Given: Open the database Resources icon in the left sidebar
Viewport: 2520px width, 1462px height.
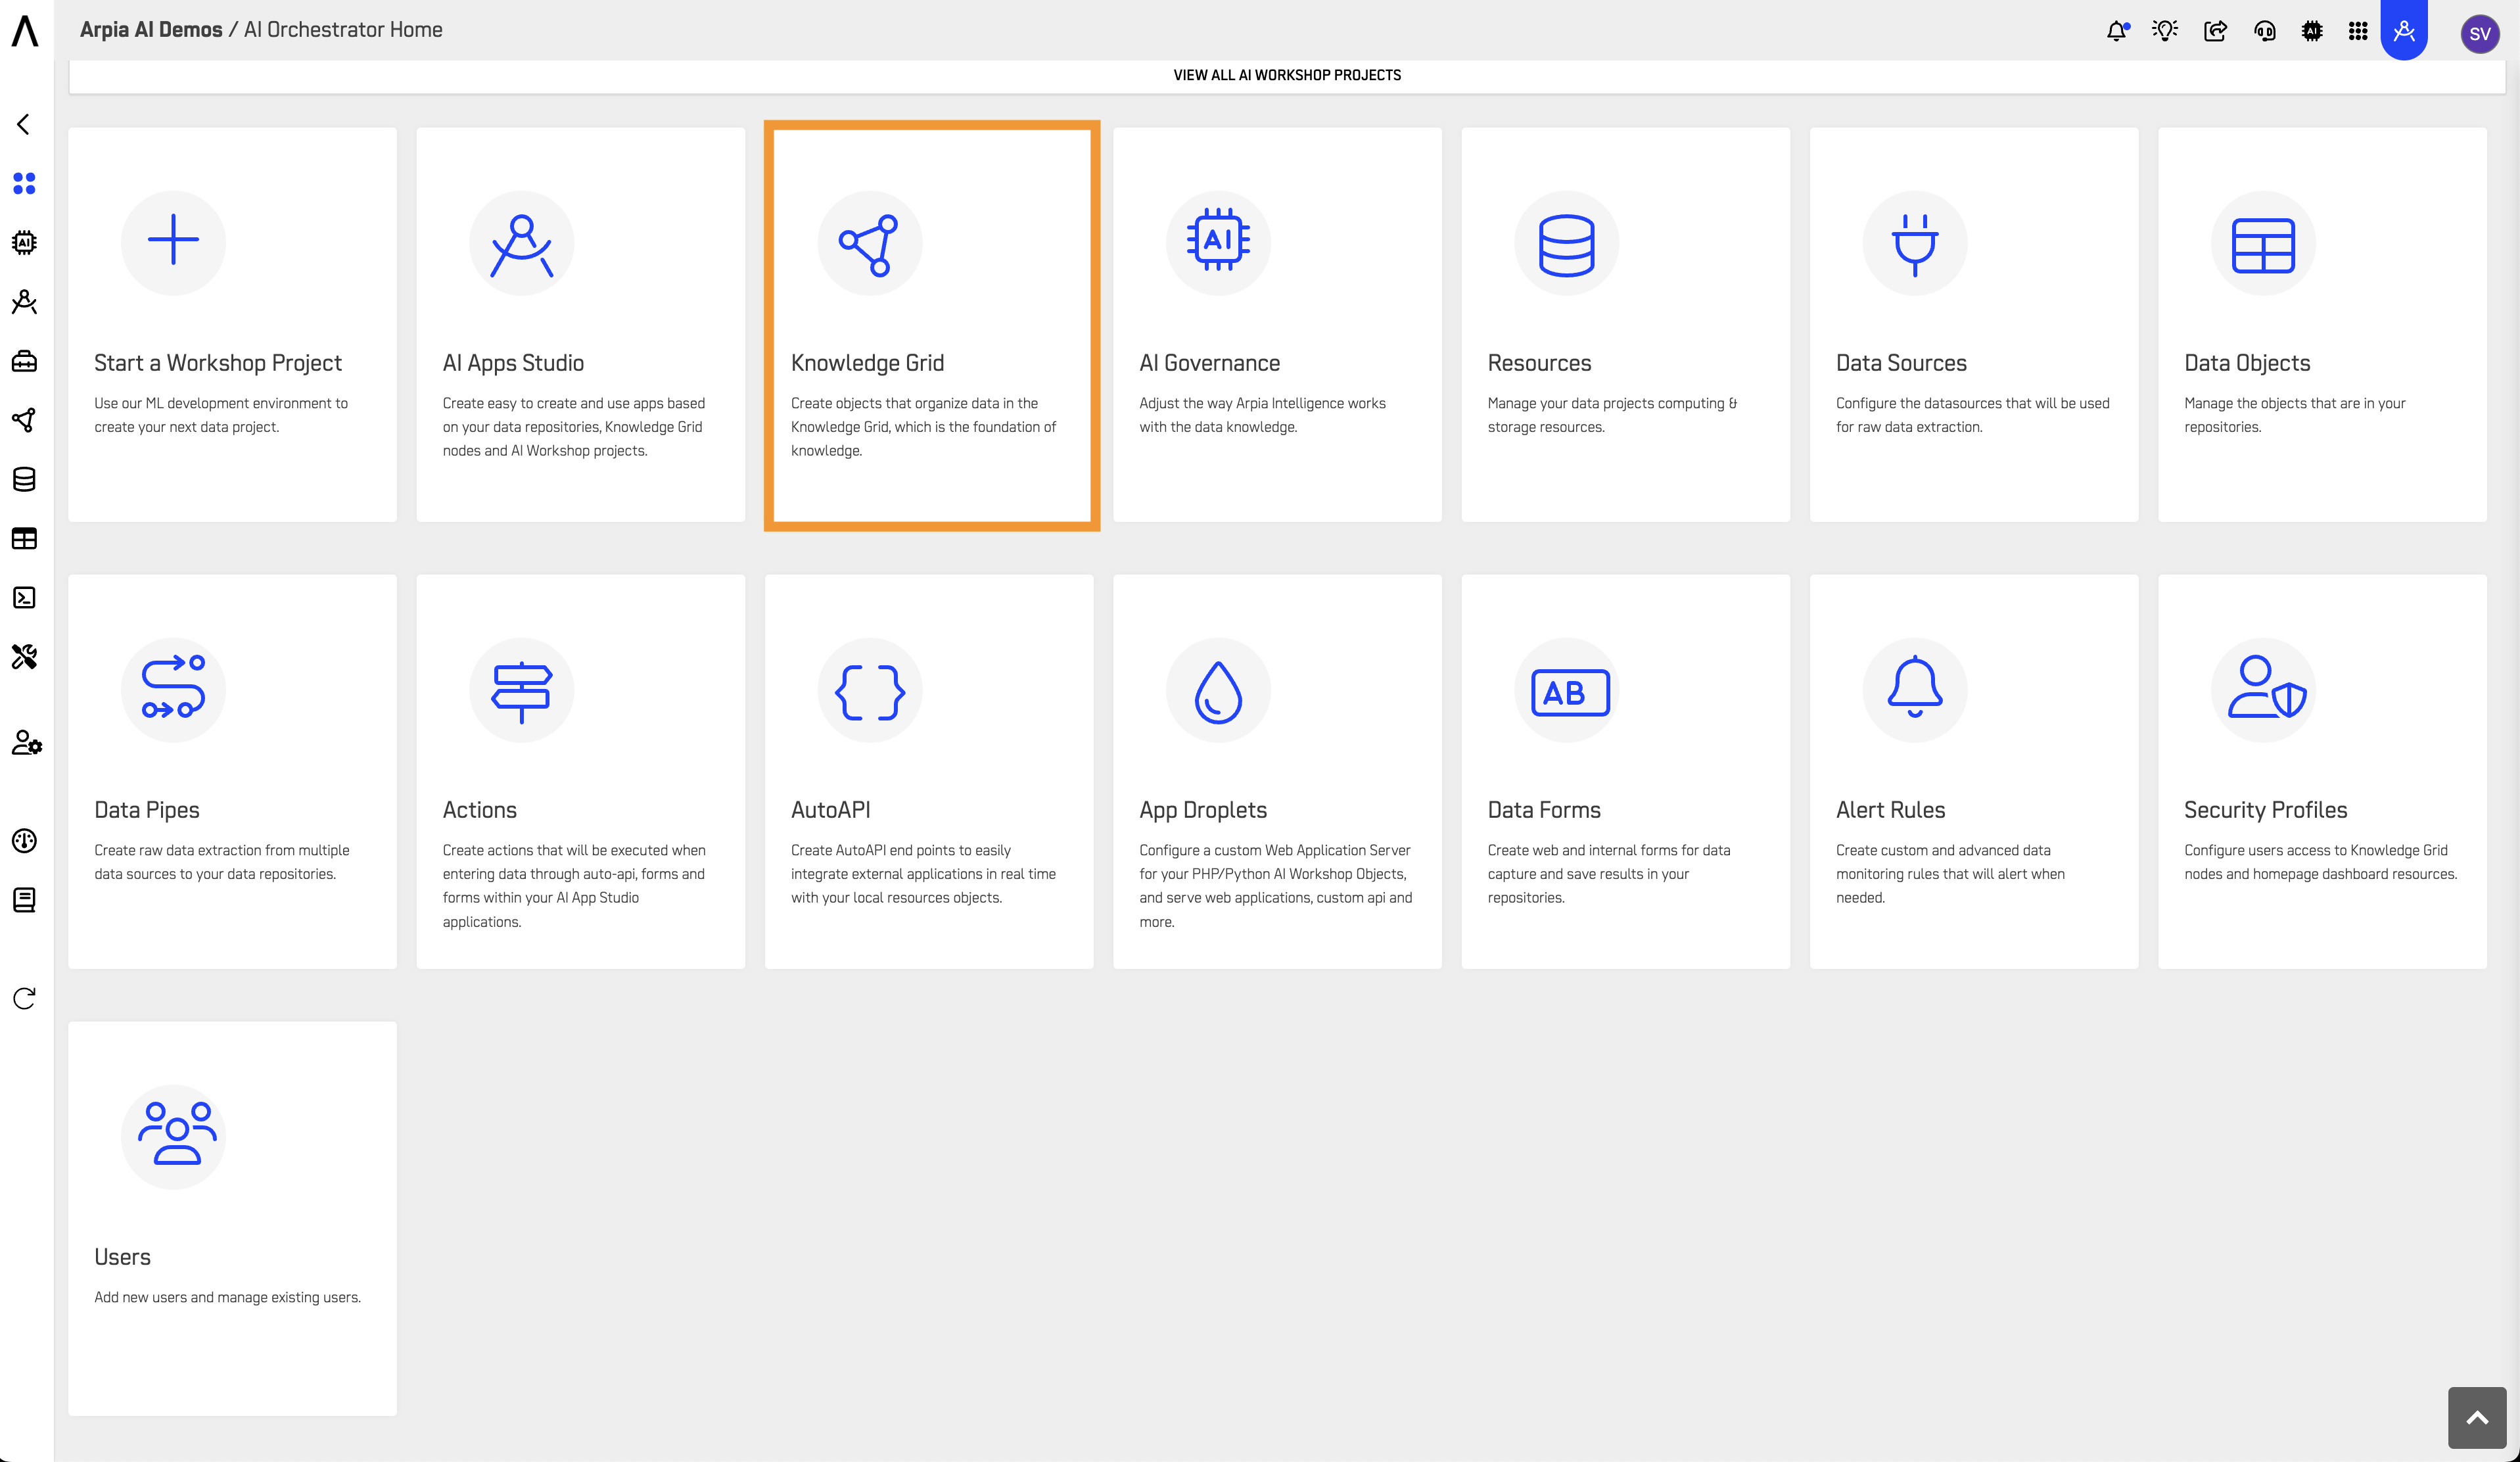Looking at the screenshot, I should pos(24,479).
